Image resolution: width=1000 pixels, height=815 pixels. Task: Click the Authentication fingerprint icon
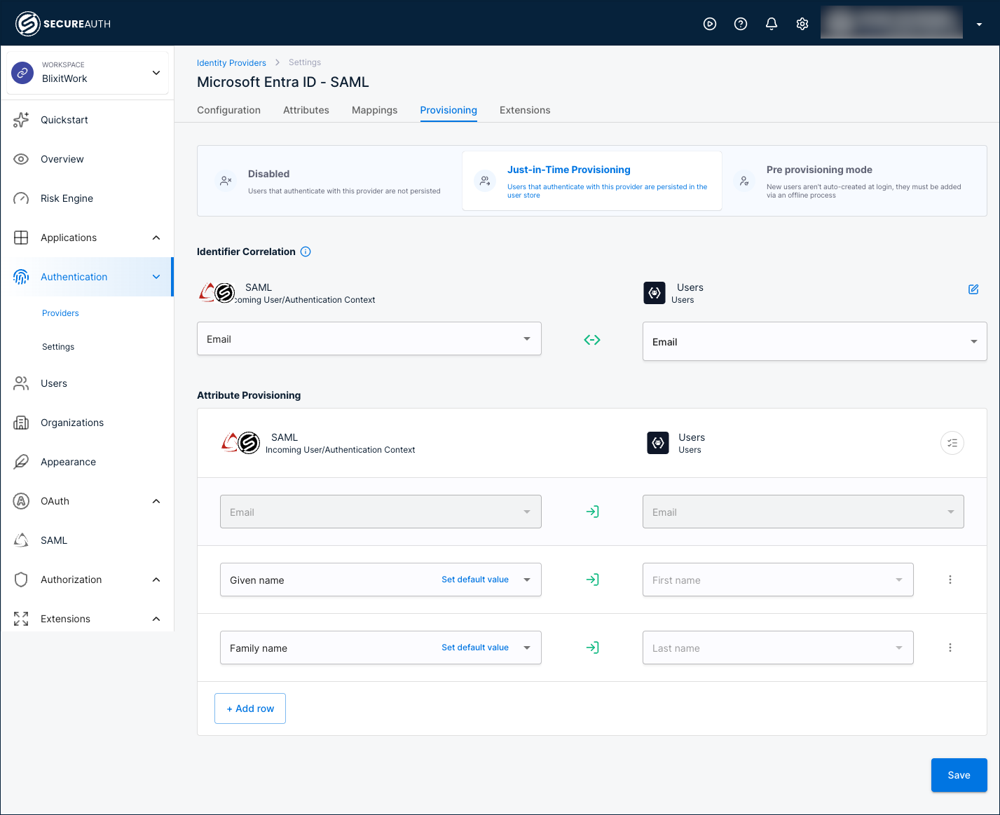pyautogui.click(x=21, y=277)
